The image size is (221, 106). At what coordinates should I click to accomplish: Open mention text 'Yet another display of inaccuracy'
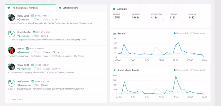(x=47, y=40)
